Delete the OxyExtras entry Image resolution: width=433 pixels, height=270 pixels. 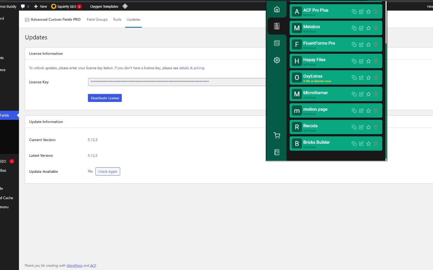tap(375, 78)
